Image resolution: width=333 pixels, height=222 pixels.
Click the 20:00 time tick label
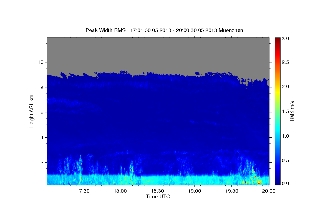pos(269,191)
